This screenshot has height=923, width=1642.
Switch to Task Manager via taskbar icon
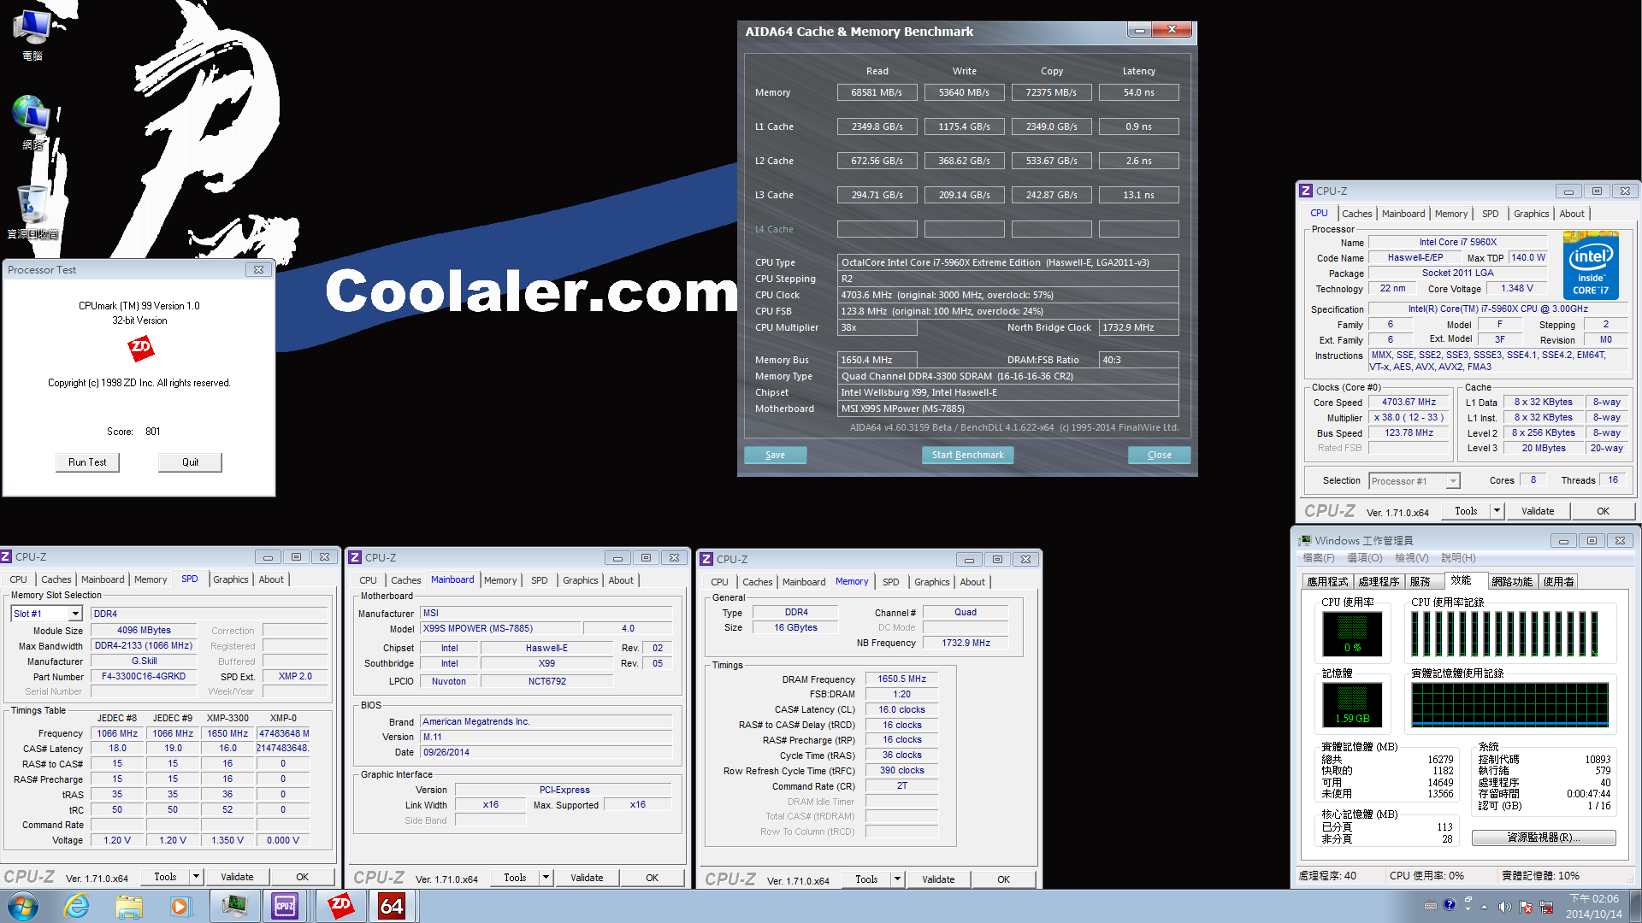tap(234, 906)
